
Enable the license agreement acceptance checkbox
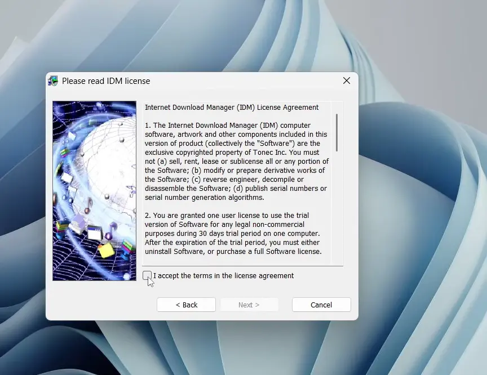coord(147,276)
